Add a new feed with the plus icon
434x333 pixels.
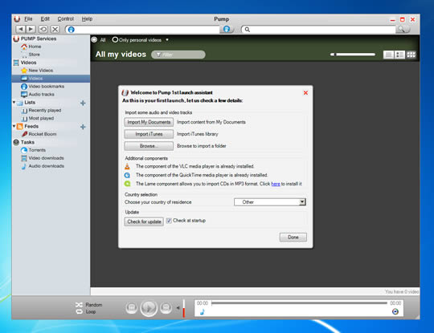pyautogui.click(x=83, y=127)
